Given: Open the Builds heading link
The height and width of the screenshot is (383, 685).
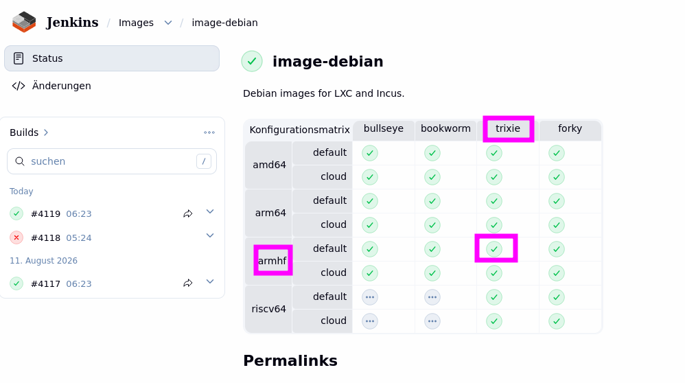Looking at the screenshot, I should [x=29, y=132].
